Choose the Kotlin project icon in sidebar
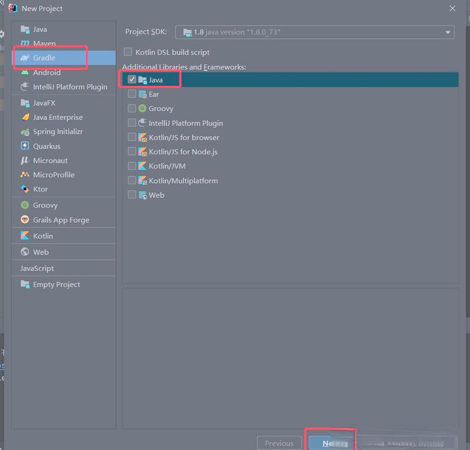The height and width of the screenshot is (450, 470). point(25,236)
